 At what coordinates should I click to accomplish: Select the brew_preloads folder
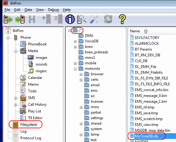pyautogui.click(x=97, y=52)
